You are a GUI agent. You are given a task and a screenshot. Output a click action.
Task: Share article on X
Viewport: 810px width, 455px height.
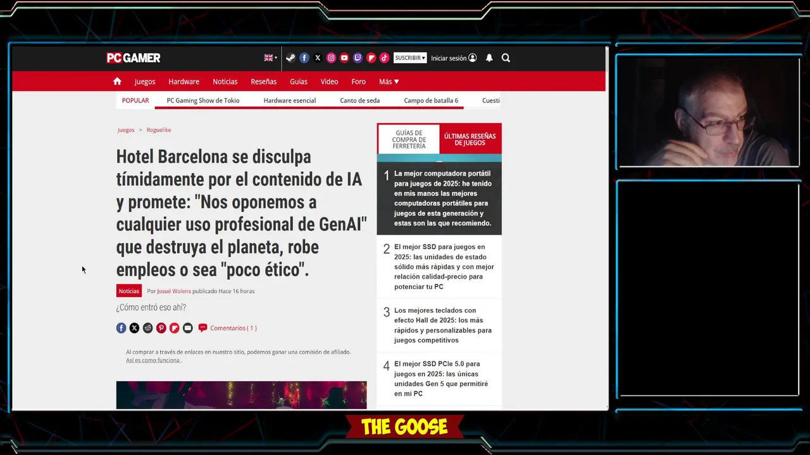click(x=134, y=328)
